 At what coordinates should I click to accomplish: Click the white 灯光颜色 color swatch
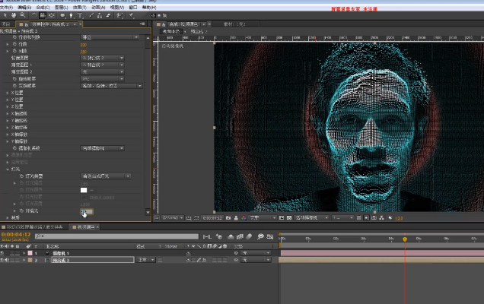[84, 189]
